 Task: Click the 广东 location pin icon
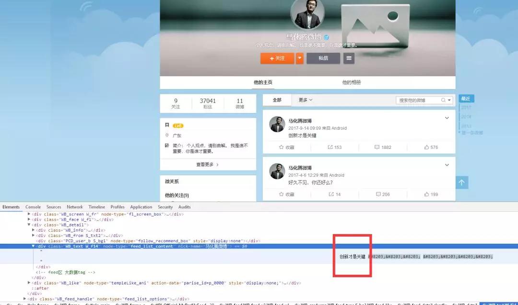pos(167,135)
